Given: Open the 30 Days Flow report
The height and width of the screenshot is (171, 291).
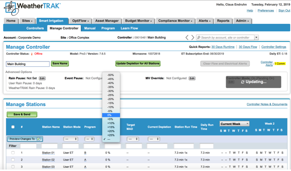Looking at the screenshot, I should pyautogui.click(x=248, y=47).
